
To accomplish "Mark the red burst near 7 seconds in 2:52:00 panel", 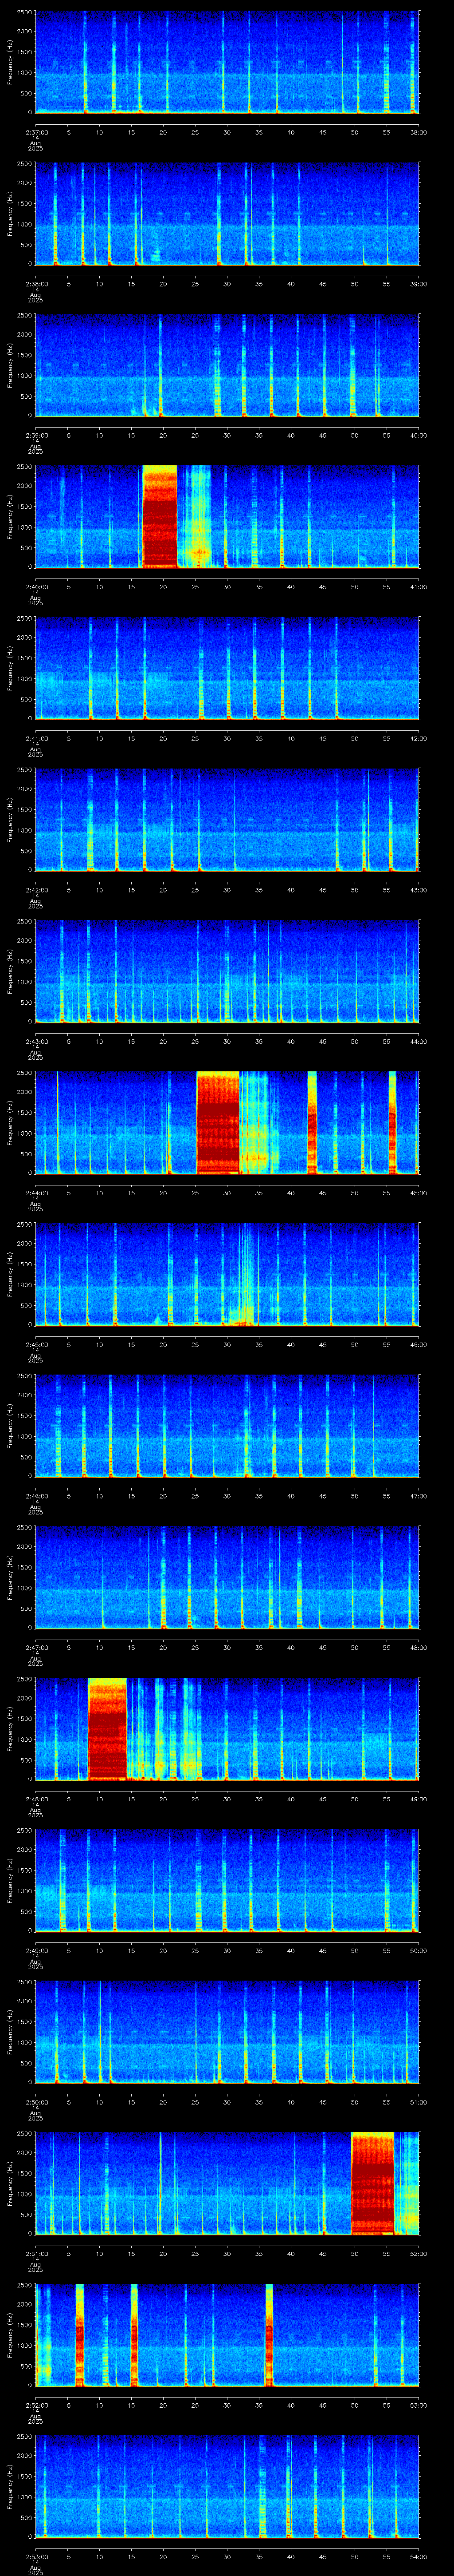I will pyautogui.click(x=80, y=2335).
